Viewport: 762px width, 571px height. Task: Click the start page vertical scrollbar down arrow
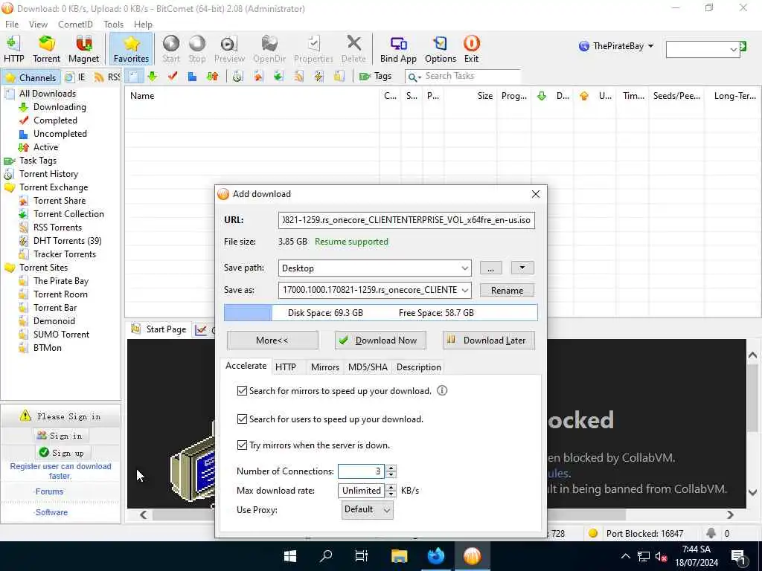[752, 494]
